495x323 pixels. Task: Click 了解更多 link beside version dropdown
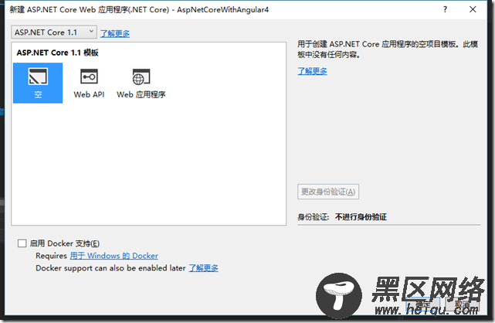click(115, 33)
